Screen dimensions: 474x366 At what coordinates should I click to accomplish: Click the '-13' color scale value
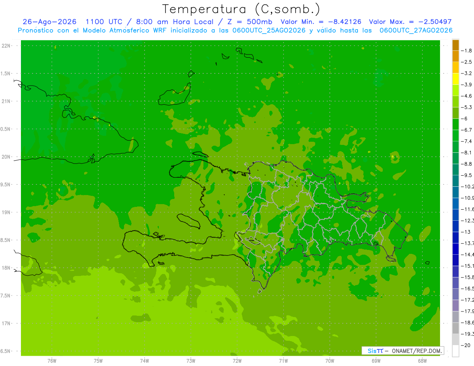click(466, 232)
